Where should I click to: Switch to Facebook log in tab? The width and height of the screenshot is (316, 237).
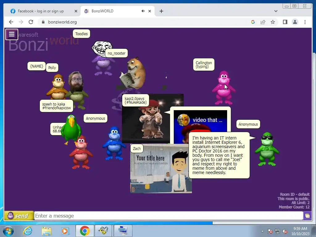tap(40, 11)
